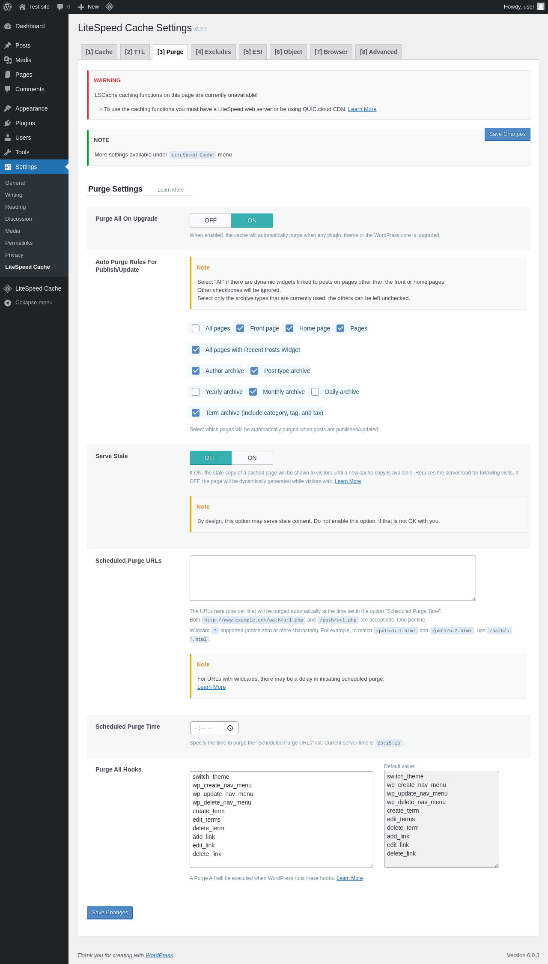
Task: Open the LiteSpeed diamond icon in top bar
Action: pos(110,6)
